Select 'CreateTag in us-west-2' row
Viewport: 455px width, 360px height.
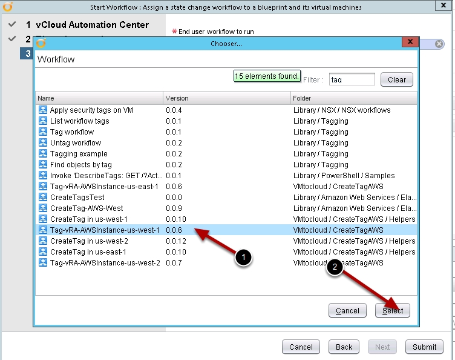pos(226,241)
